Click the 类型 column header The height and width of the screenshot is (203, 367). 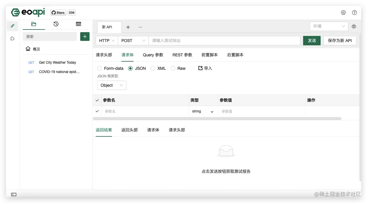coord(195,100)
